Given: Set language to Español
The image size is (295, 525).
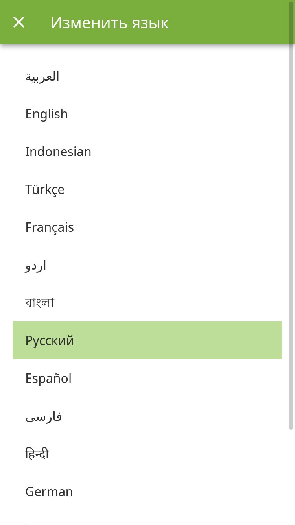Looking at the screenshot, I should click(147, 378).
